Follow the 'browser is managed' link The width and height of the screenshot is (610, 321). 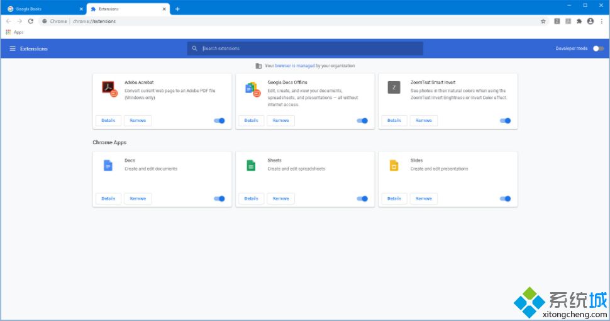(x=295, y=66)
